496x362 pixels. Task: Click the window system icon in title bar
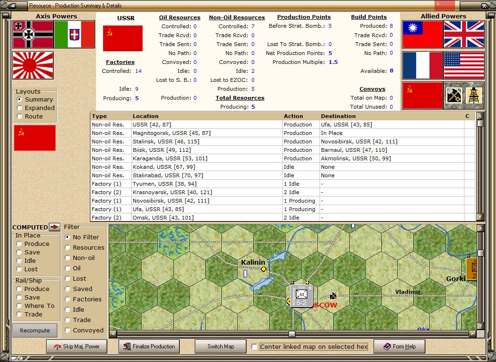(x=12, y=5)
